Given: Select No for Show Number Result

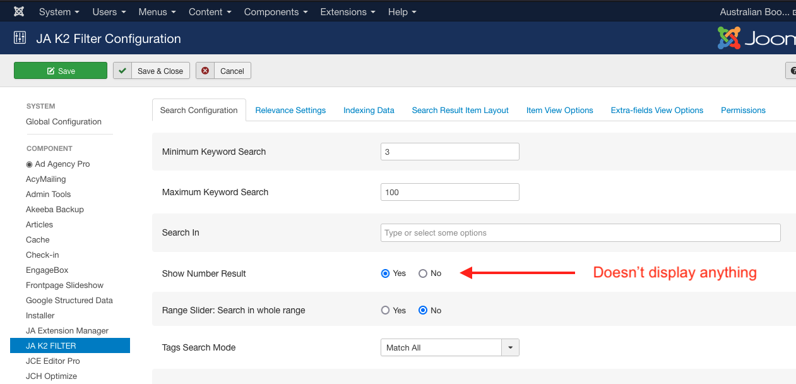Looking at the screenshot, I should (x=423, y=273).
